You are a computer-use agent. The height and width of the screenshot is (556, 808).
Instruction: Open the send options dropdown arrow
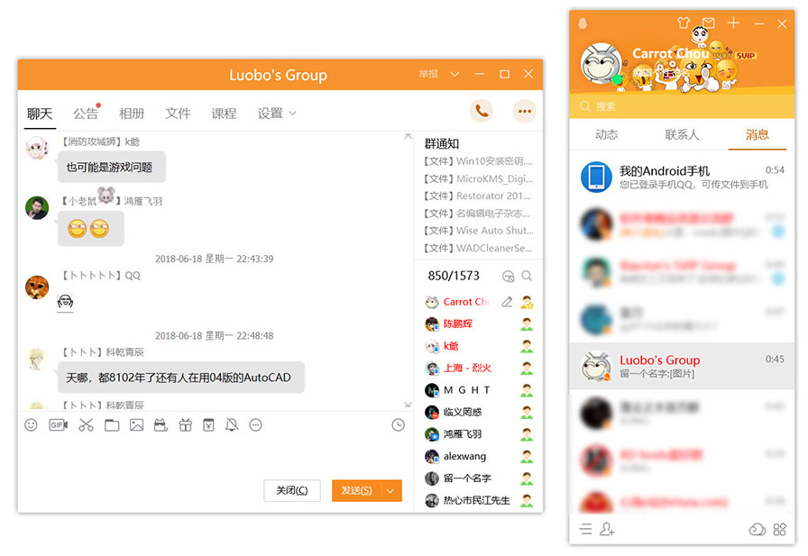[x=390, y=490]
